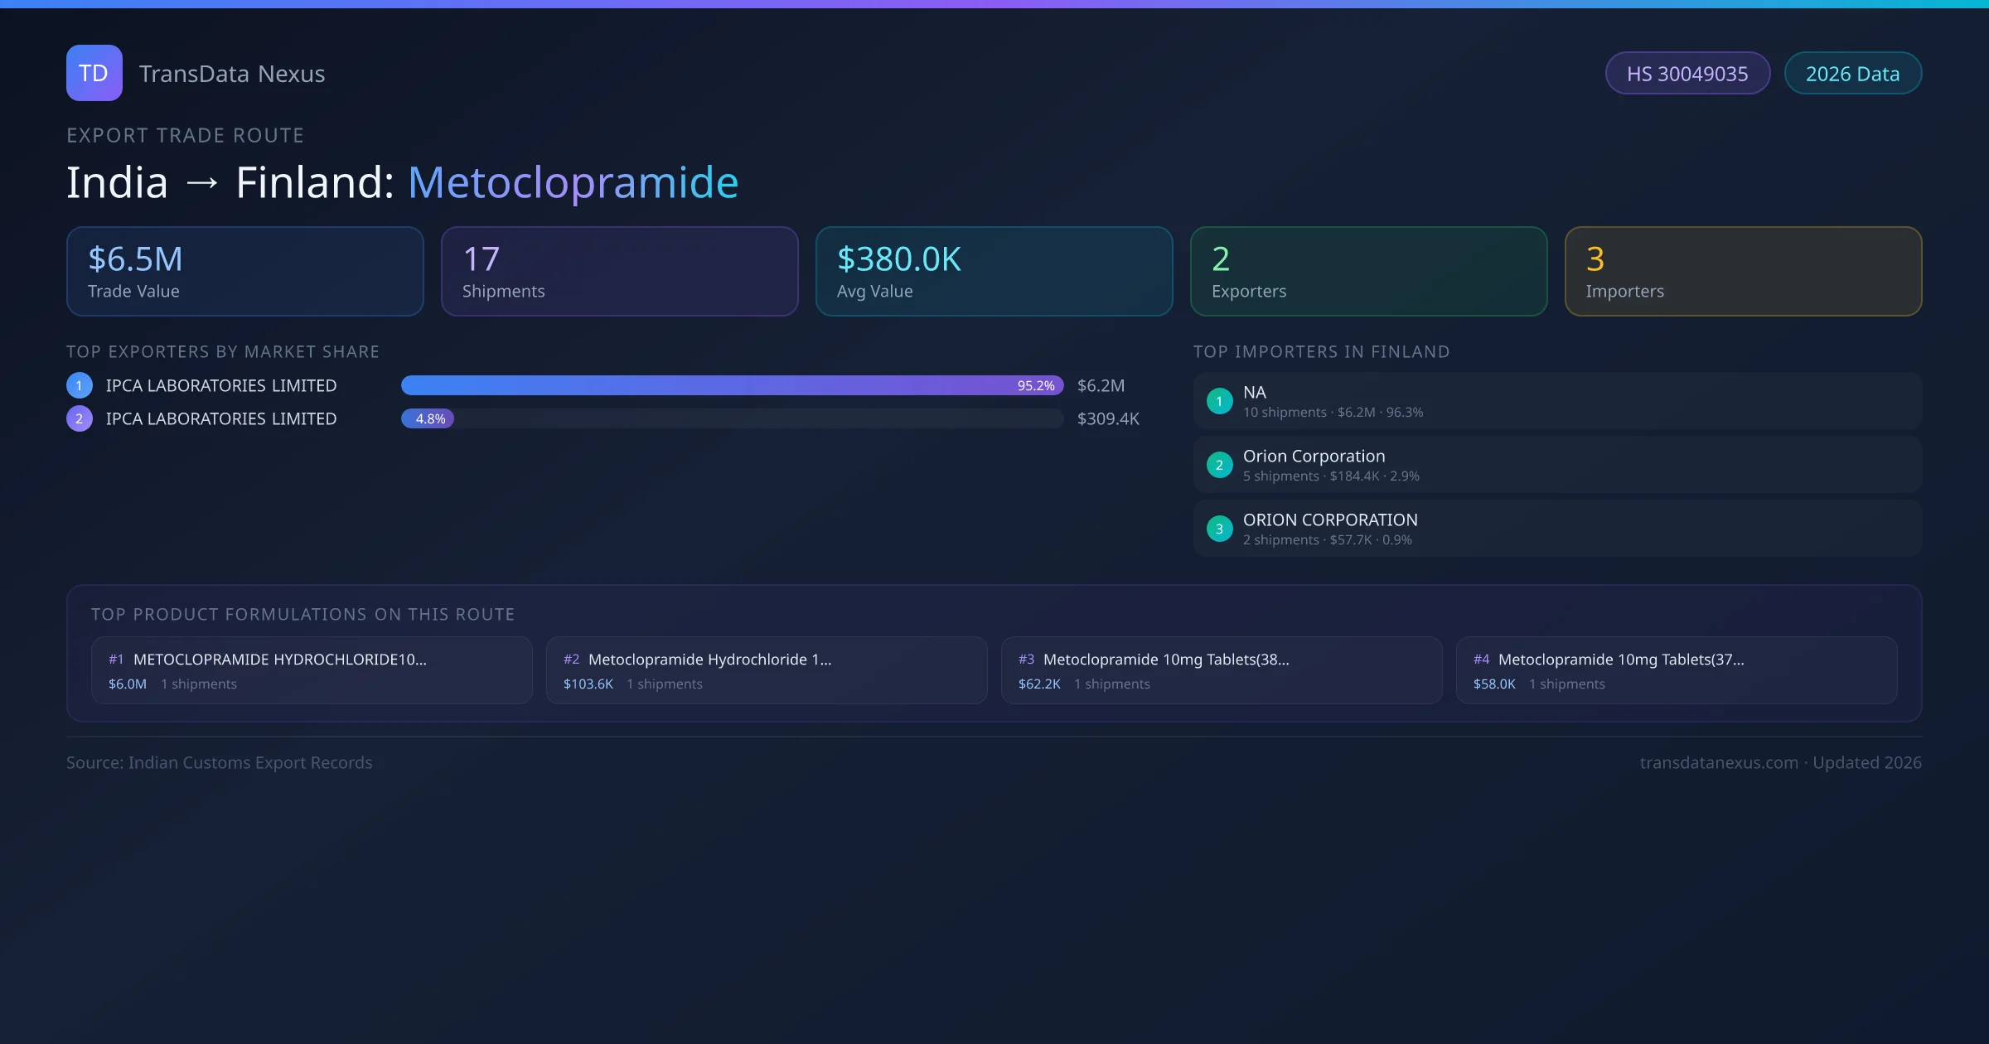The width and height of the screenshot is (1989, 1044).
Task: Click rank 3 badge beside ORION CORPORATION
Action: click(x=1219, y=529)
